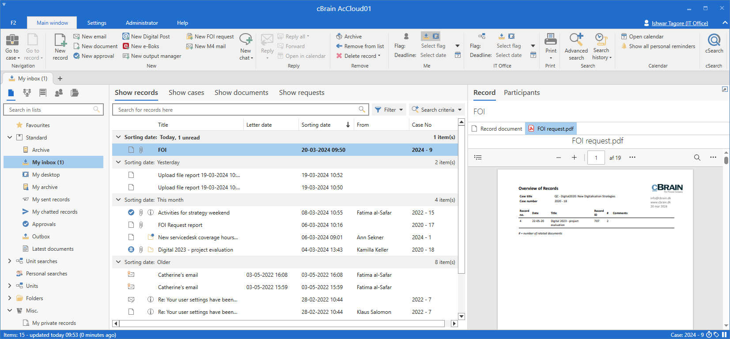Open My desktop in the tree
This screenshot has width=730, height=339.
(46, 175)
